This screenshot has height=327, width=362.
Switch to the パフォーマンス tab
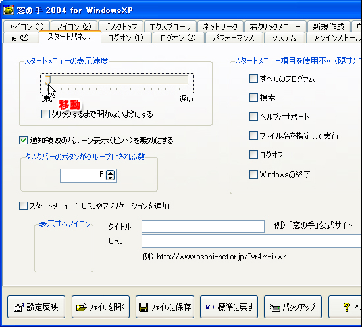234,37
